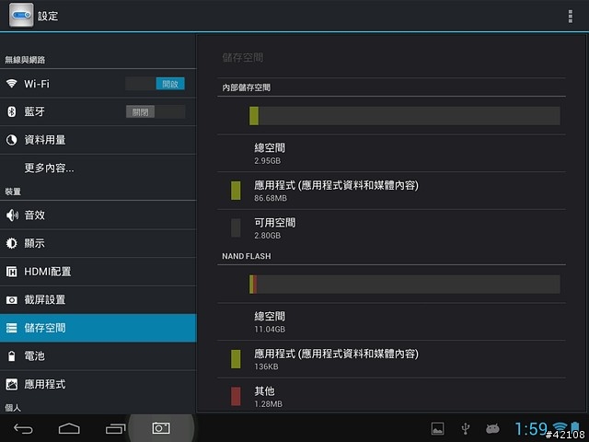Open 其他 1.28MB entry

391,395
